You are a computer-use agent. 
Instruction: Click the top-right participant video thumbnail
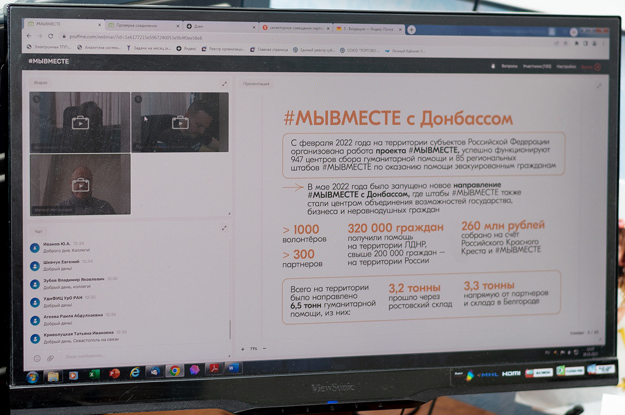coord(180,122)
